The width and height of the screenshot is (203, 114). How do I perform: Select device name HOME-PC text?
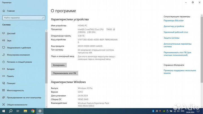point(82,26)
